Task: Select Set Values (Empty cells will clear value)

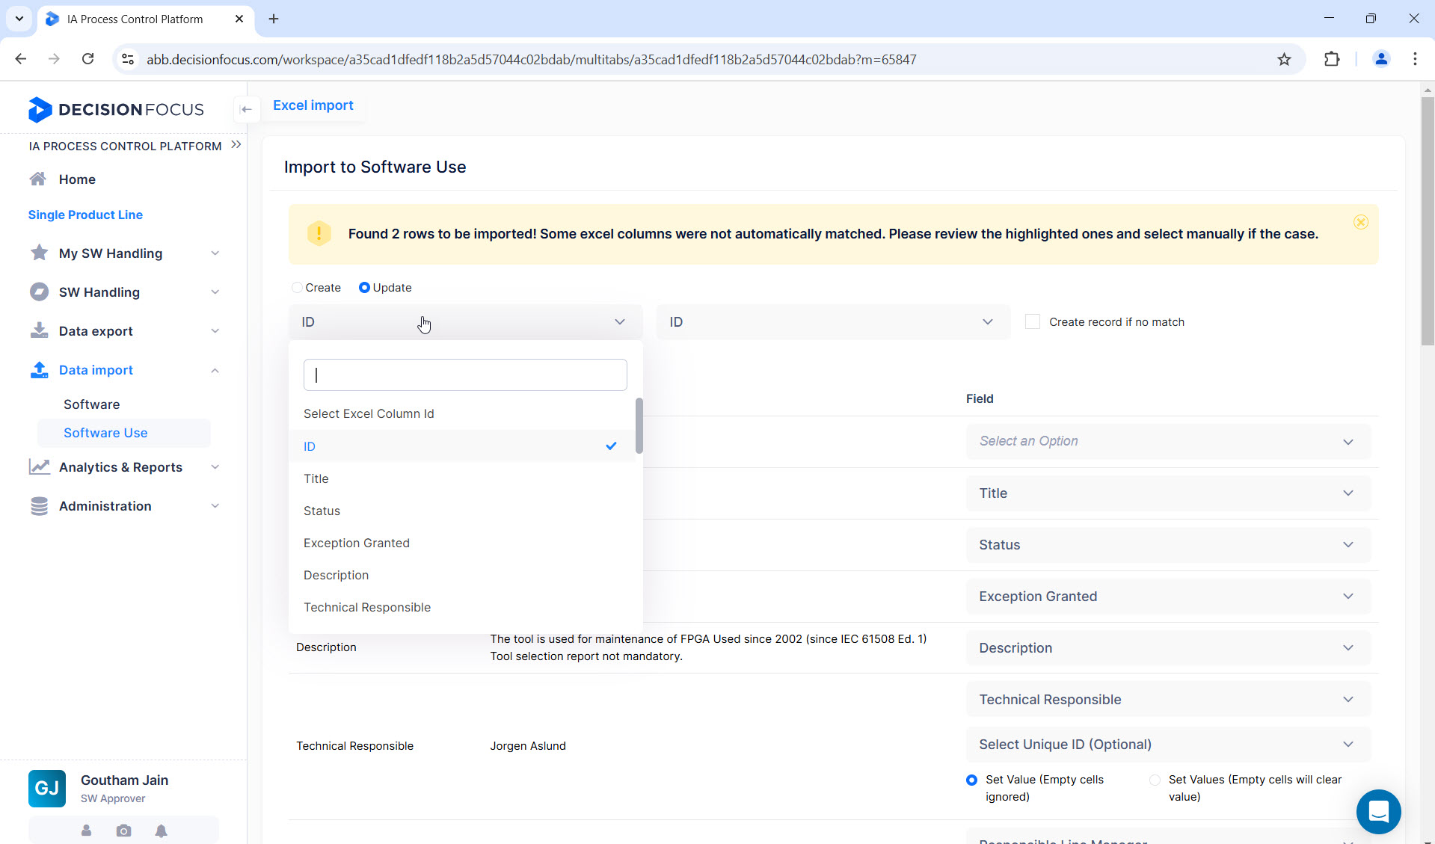Action: 1155,780
